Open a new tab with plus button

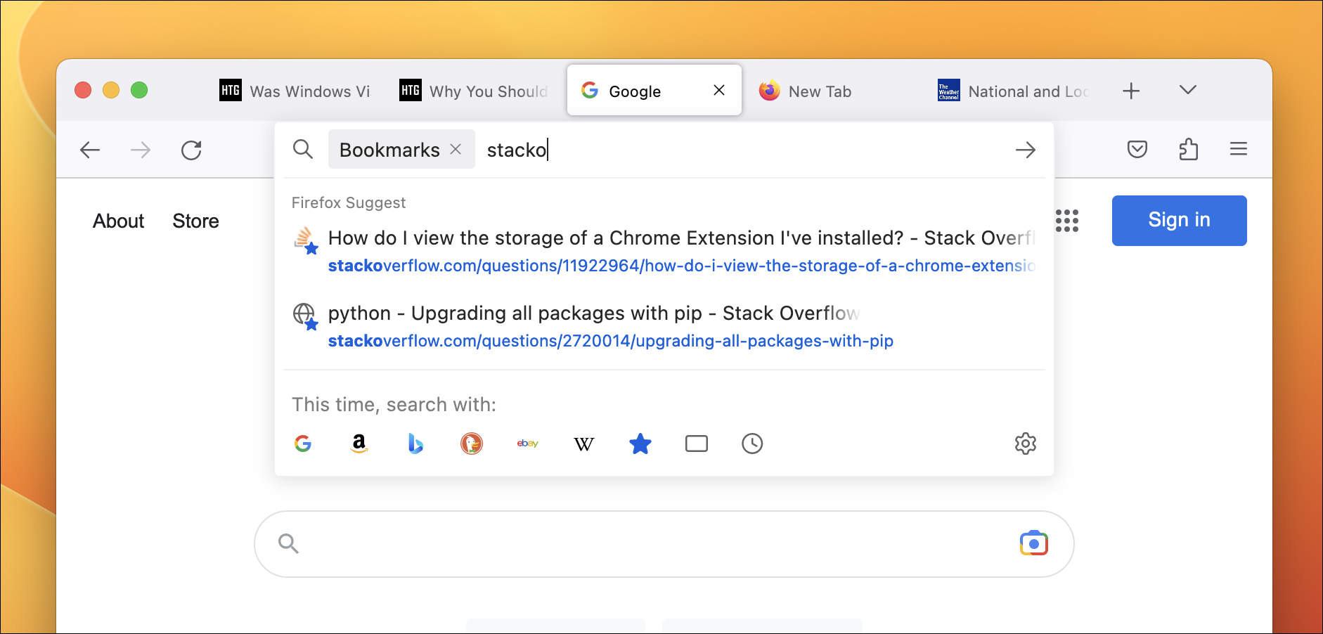tap(1131, 91)
